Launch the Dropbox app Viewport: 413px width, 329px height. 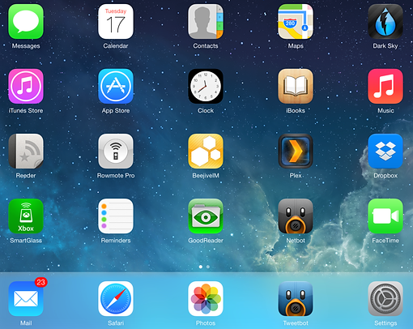point(385,152)
